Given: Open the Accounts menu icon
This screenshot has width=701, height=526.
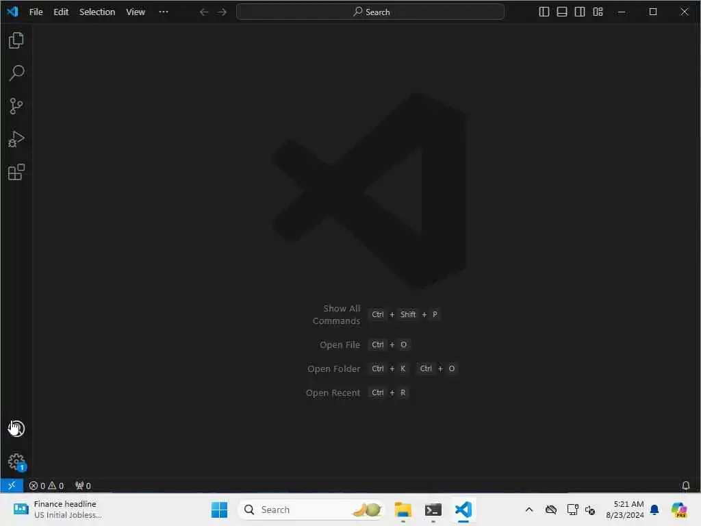Looking at the screenshot, I should (x=16, y=429).
